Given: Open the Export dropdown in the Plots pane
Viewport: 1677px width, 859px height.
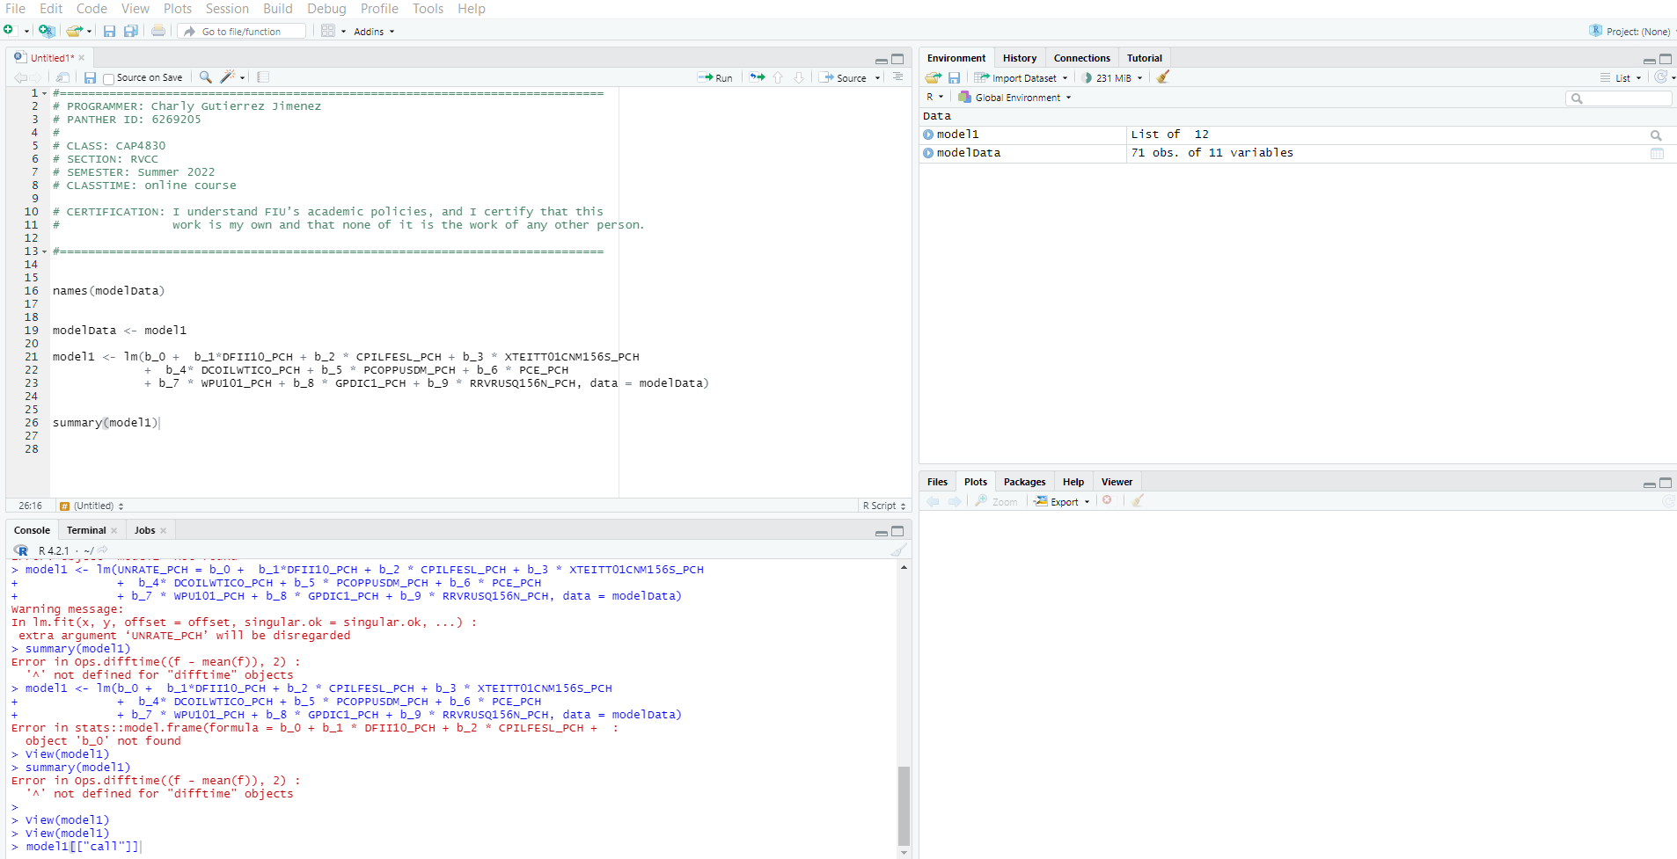Looking at the screenshot, I should tap(1061, 501).
